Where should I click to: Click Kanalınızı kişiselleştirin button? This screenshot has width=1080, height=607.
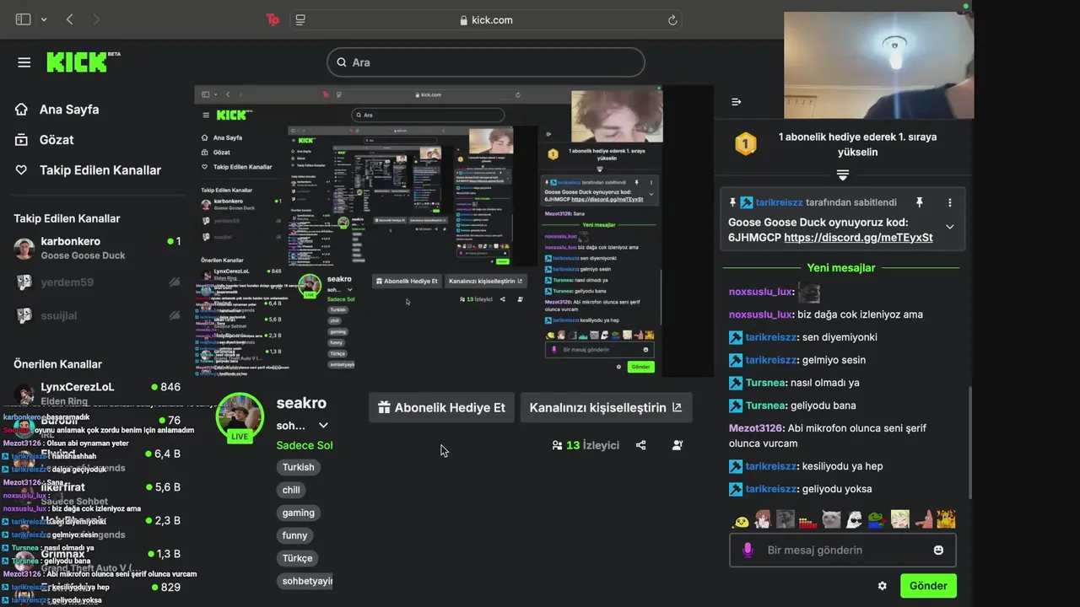coord(606,407)
